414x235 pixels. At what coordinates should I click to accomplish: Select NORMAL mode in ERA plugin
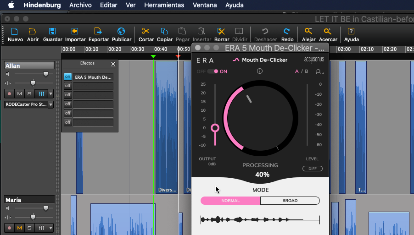pos(230,201)
